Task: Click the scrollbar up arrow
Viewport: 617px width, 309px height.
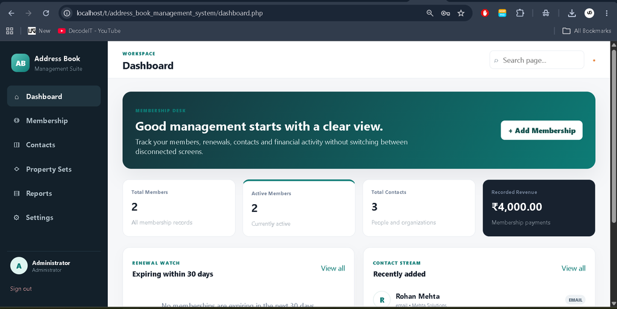Action: click(x=613, y=45)
